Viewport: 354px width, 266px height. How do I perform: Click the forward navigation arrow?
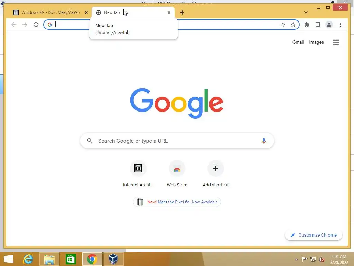[x=25, y=25]
